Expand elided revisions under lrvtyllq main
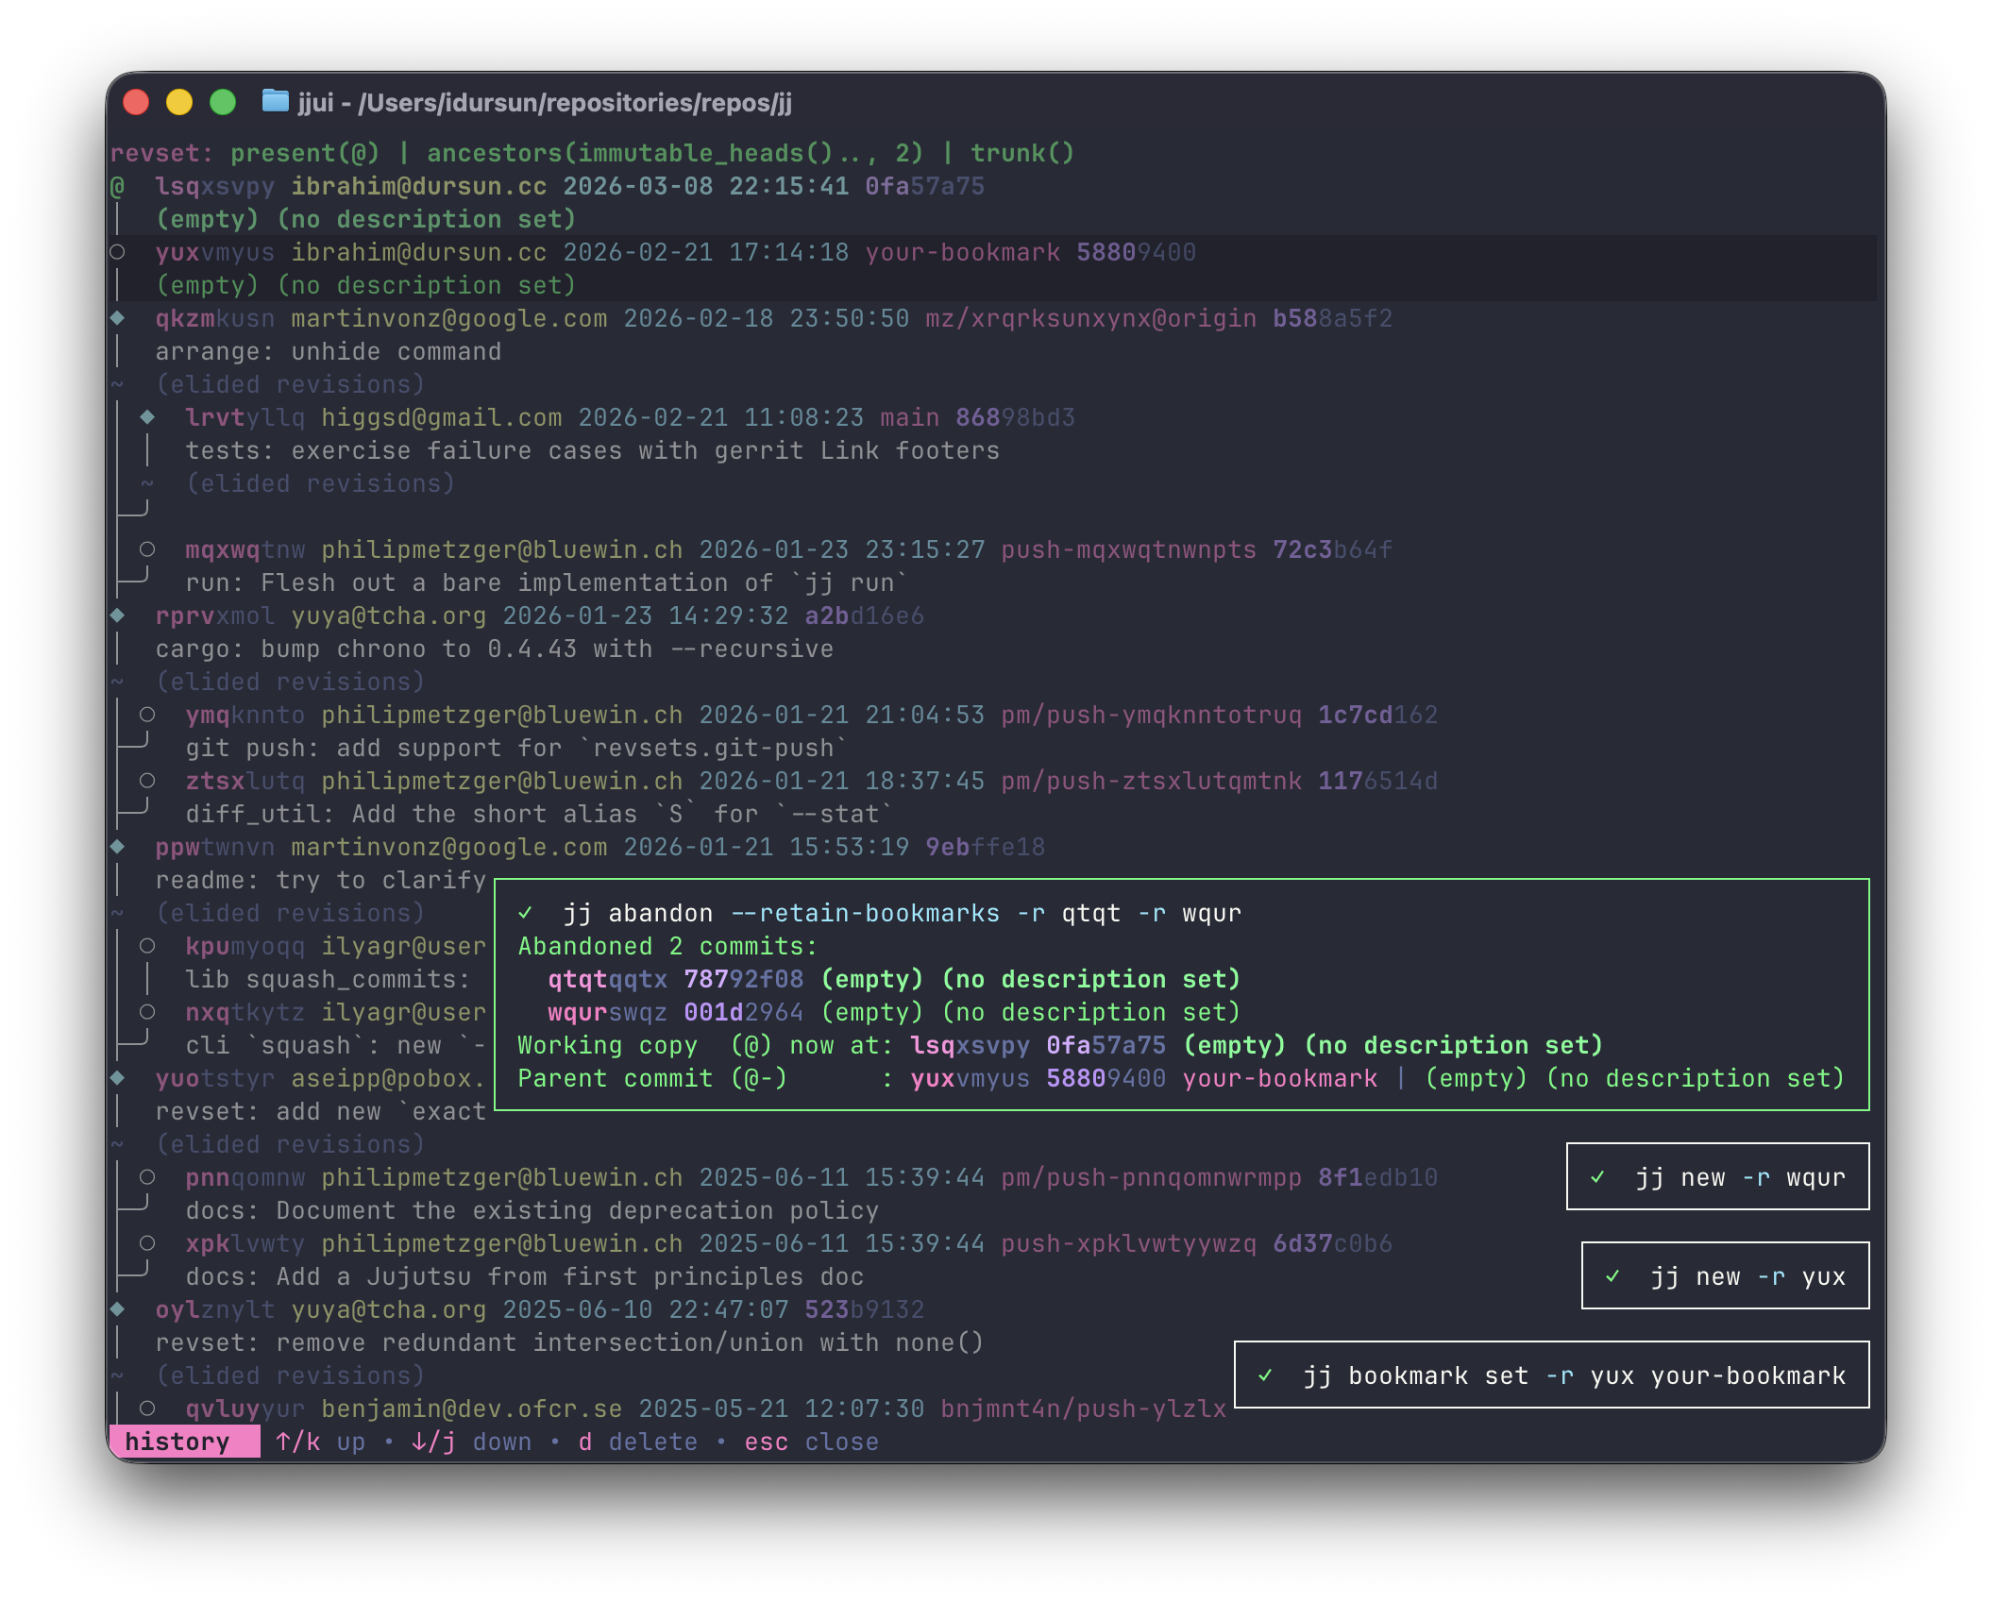 click(x=320, y=483)
